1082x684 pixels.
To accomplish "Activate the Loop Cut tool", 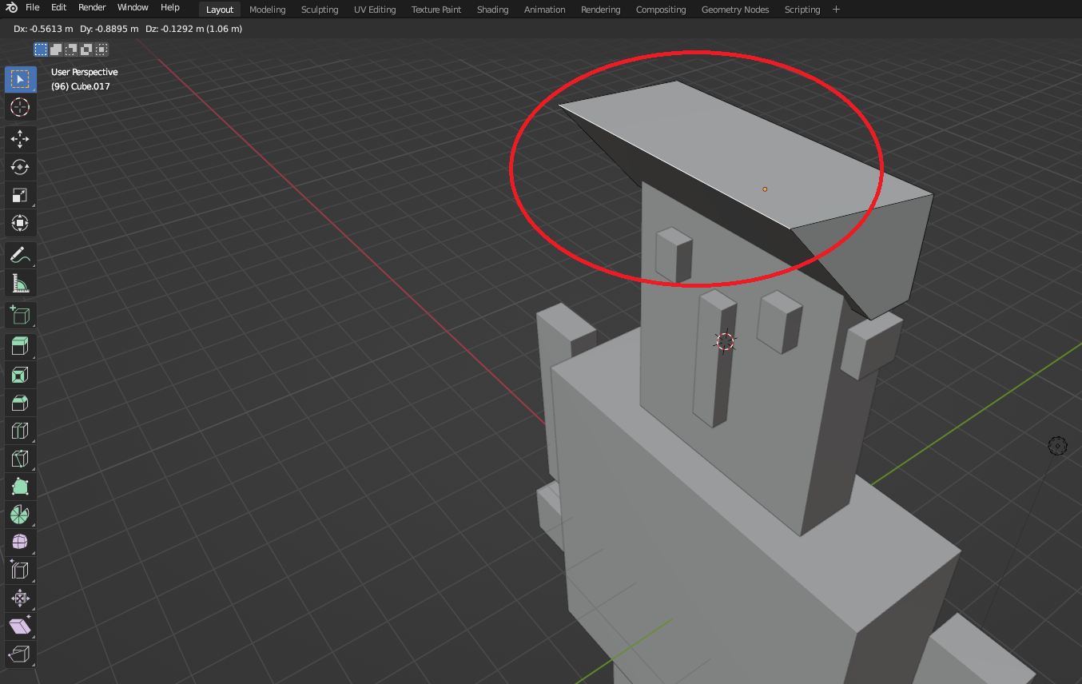I will 21,431.
